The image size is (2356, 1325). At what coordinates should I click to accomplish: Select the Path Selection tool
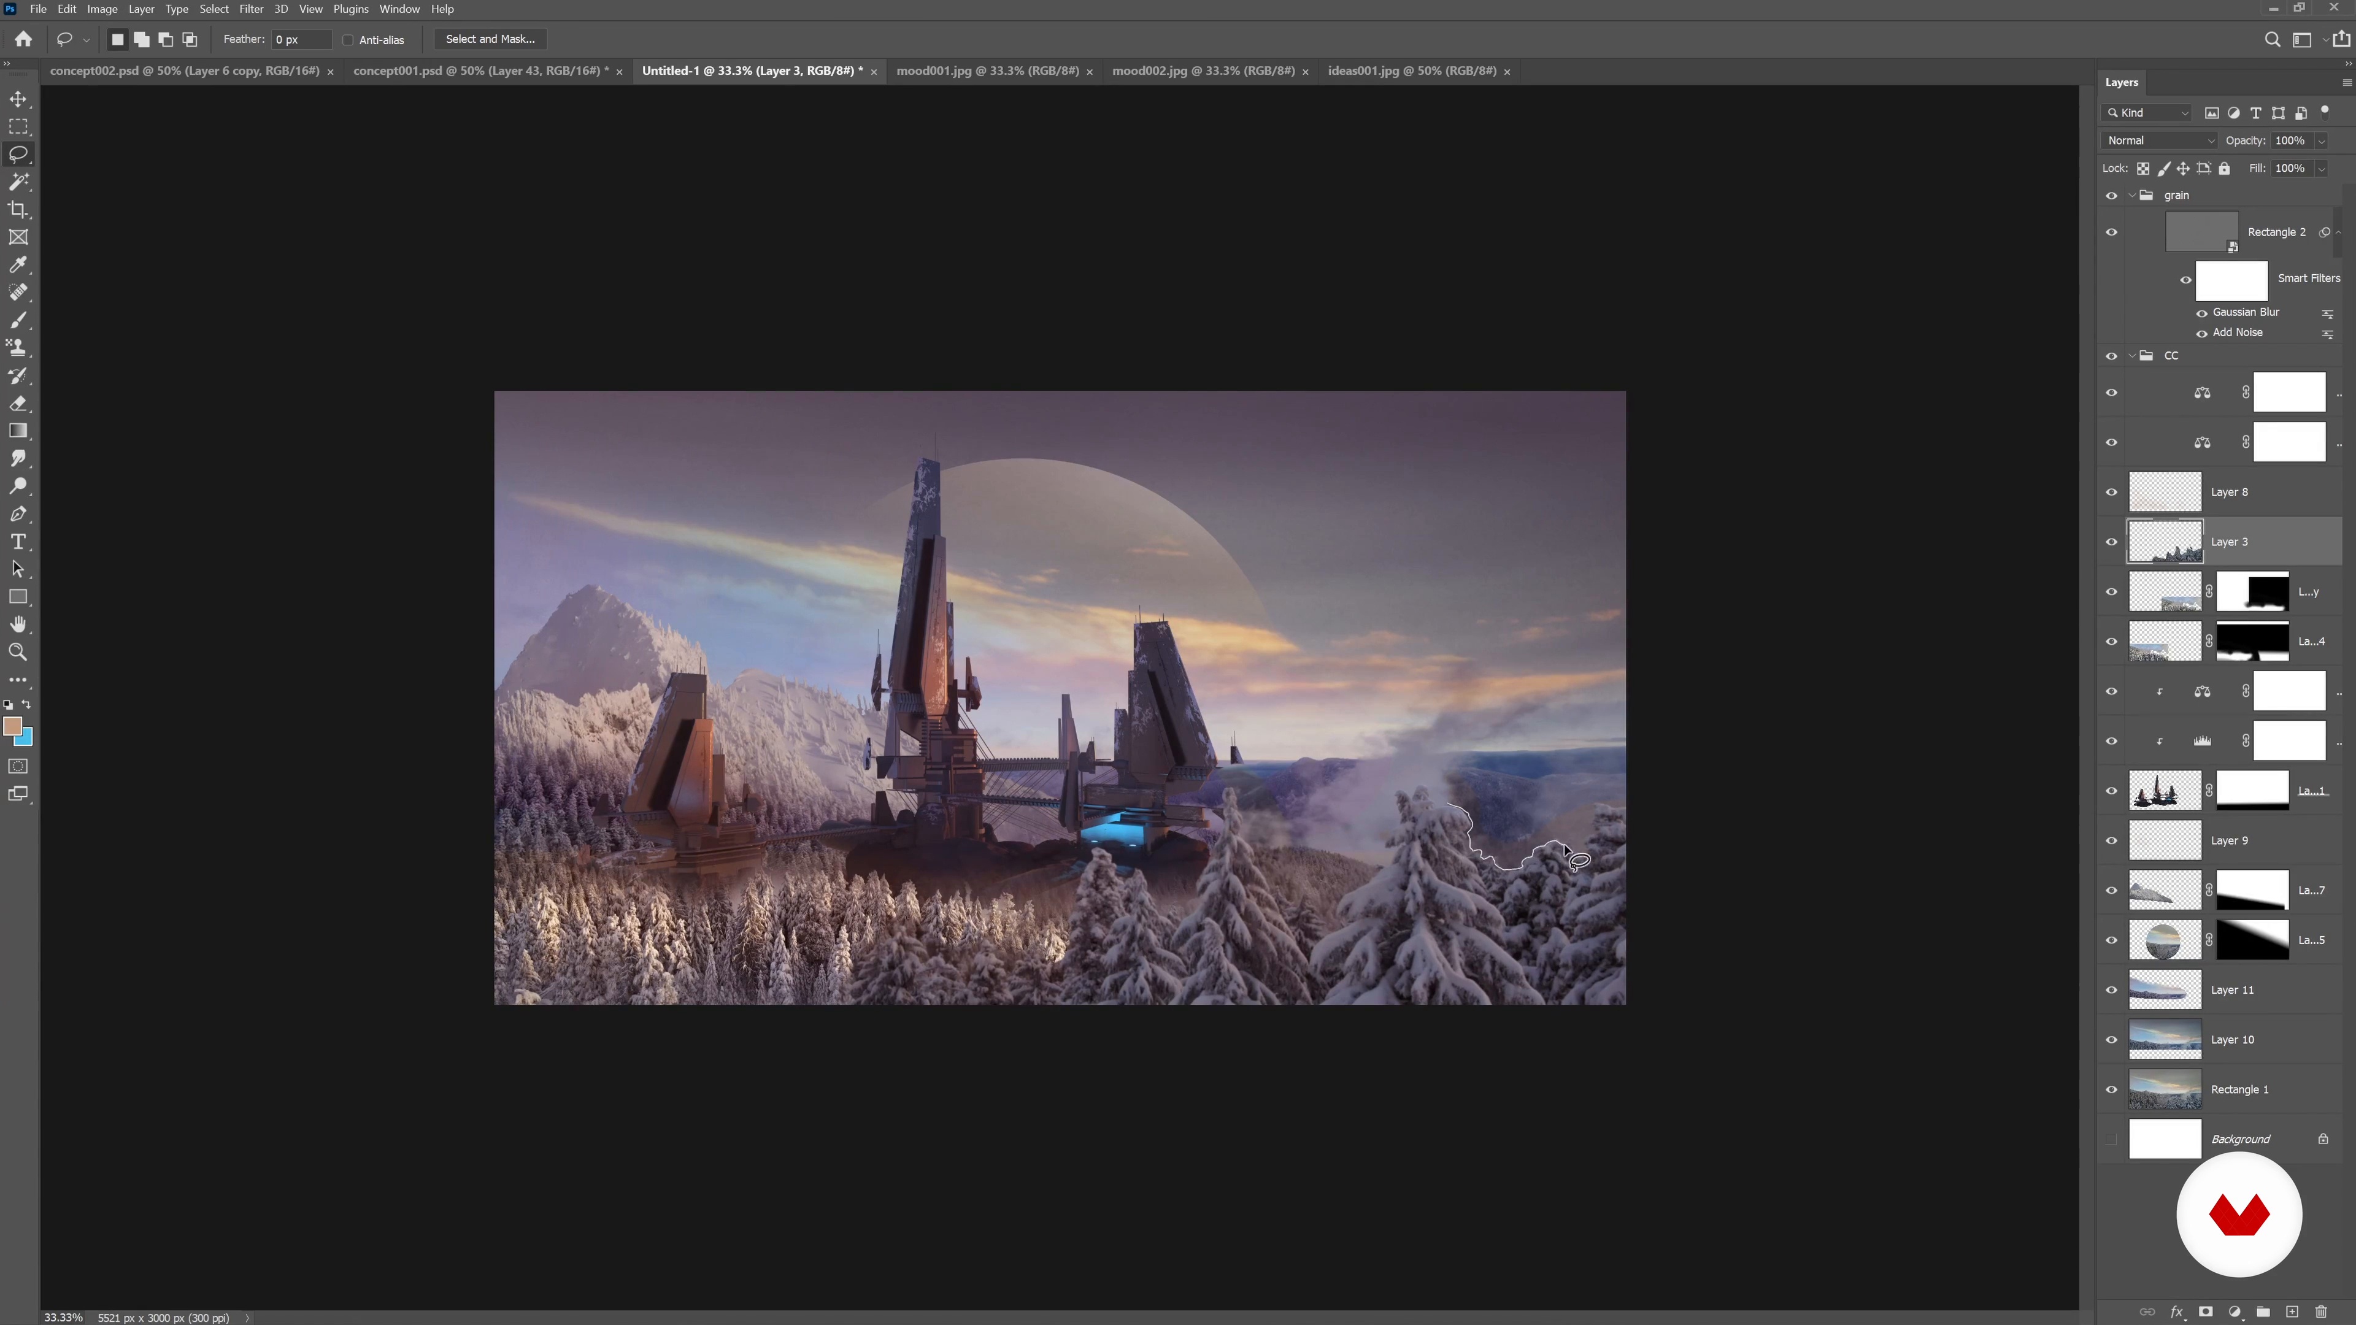pos(18,569)
